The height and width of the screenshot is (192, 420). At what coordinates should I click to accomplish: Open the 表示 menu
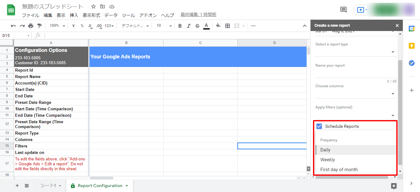point(61,15)
